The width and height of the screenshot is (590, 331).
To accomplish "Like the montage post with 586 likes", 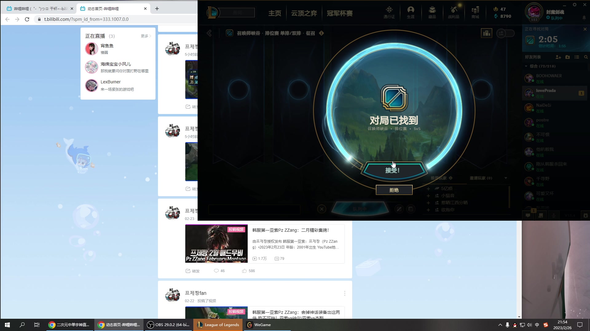I will click(248, 271).
